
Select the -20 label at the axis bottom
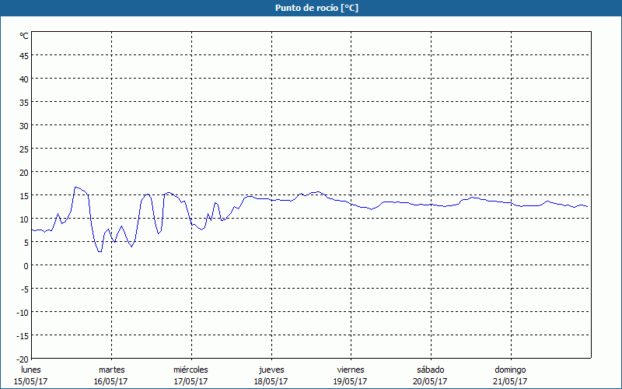point(23,359)
